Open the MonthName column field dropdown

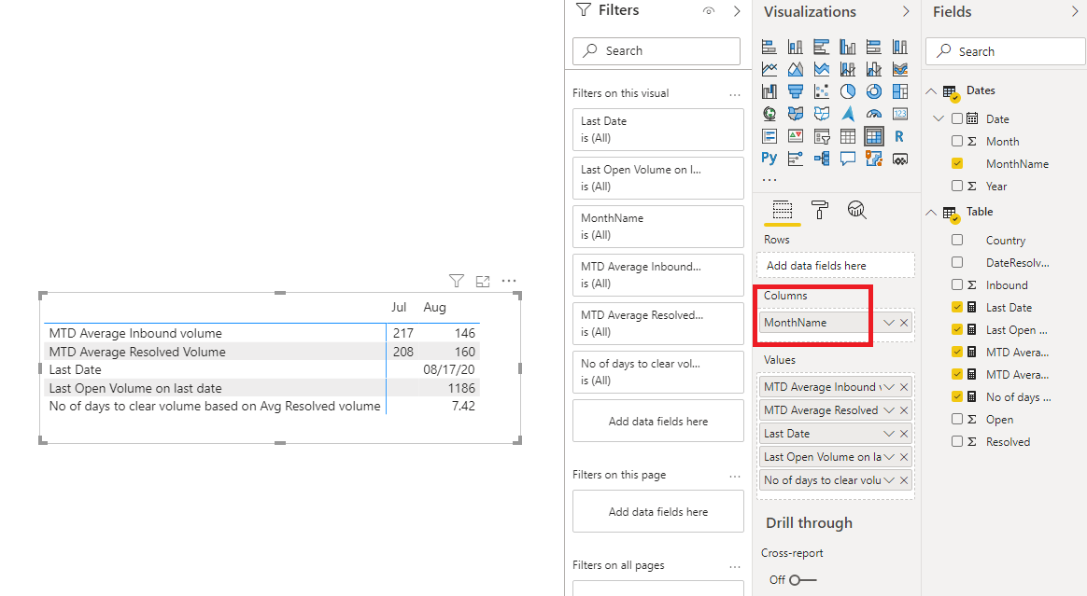(x=889, y=323)
